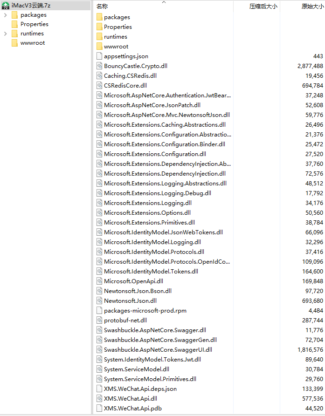
Task: Click the Microsoft.Extensions.Configuration.Binder.dll icon
Action: tap(99, 144)
